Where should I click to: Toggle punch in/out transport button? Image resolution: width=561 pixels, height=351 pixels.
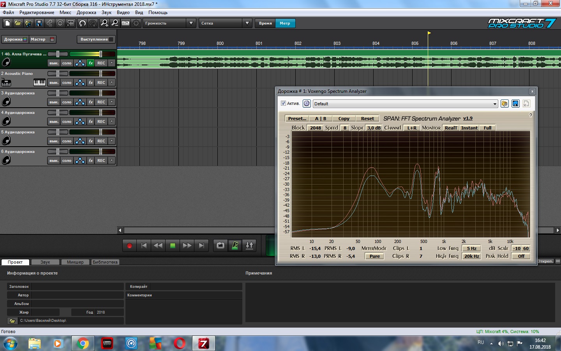[x=249, y=246]
